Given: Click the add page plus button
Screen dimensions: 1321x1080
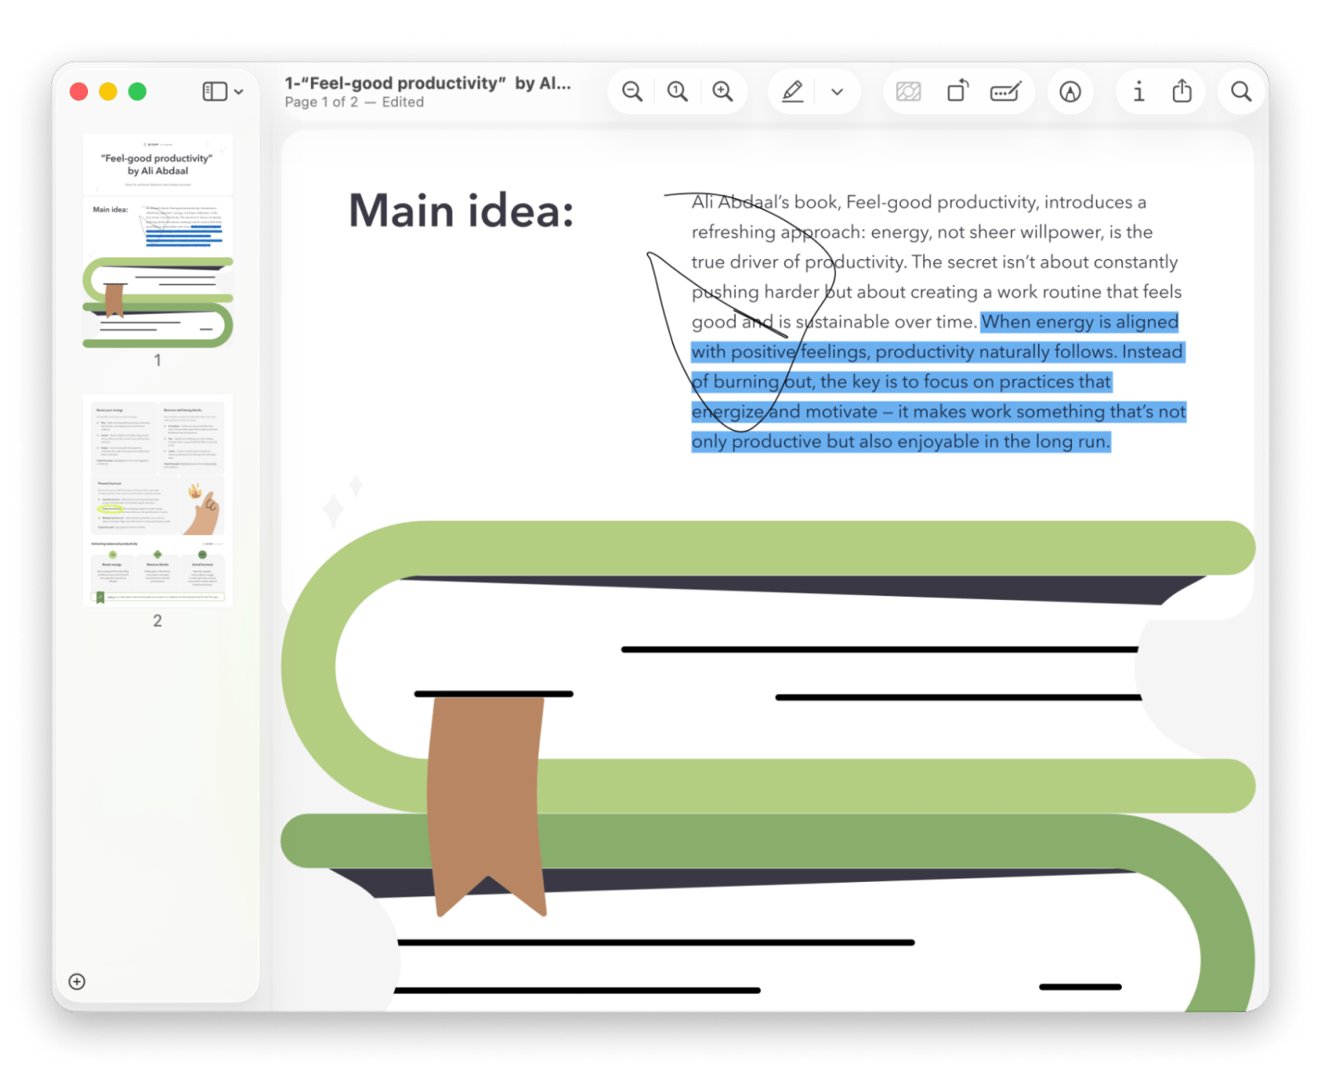Looking at the screenshot, I should pos(77,982).
